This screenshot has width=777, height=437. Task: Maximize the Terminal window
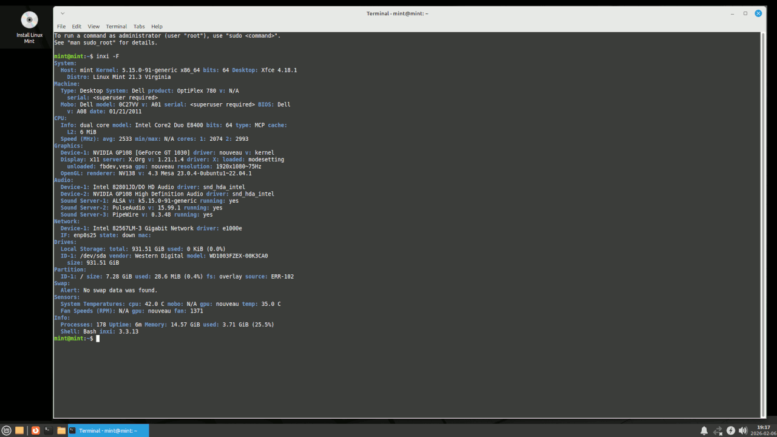(745, 13)
